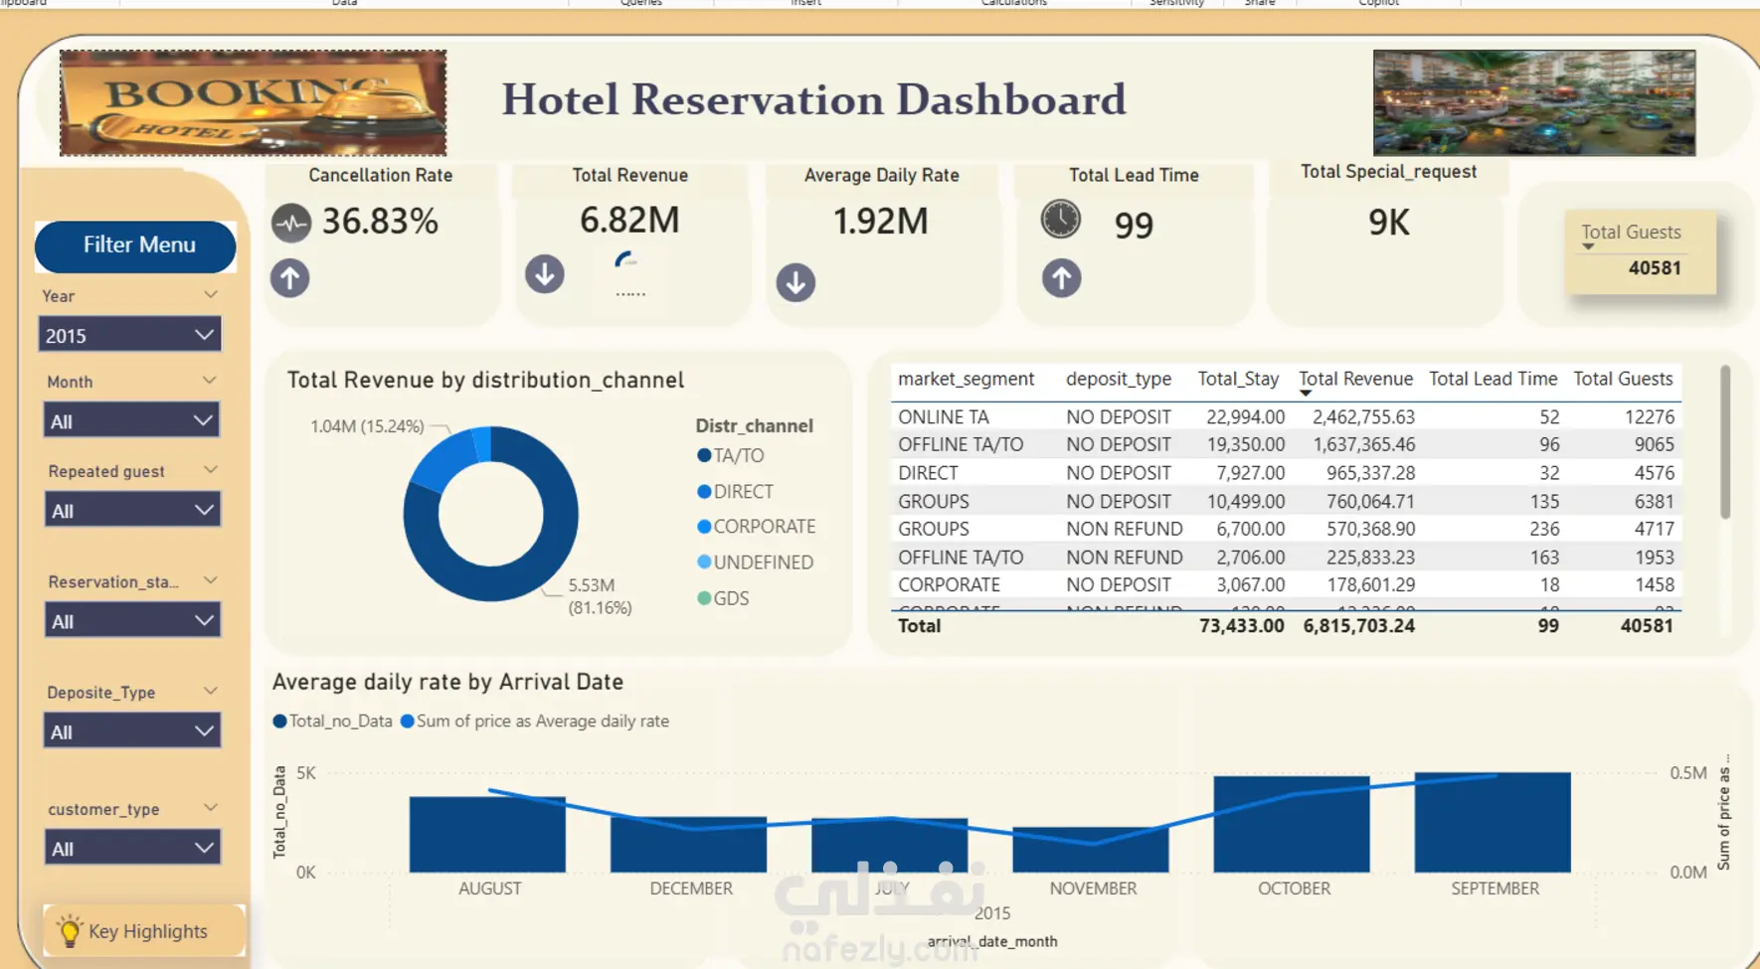
Task: Open the Repeated guest dropdown
Action: 131,510
